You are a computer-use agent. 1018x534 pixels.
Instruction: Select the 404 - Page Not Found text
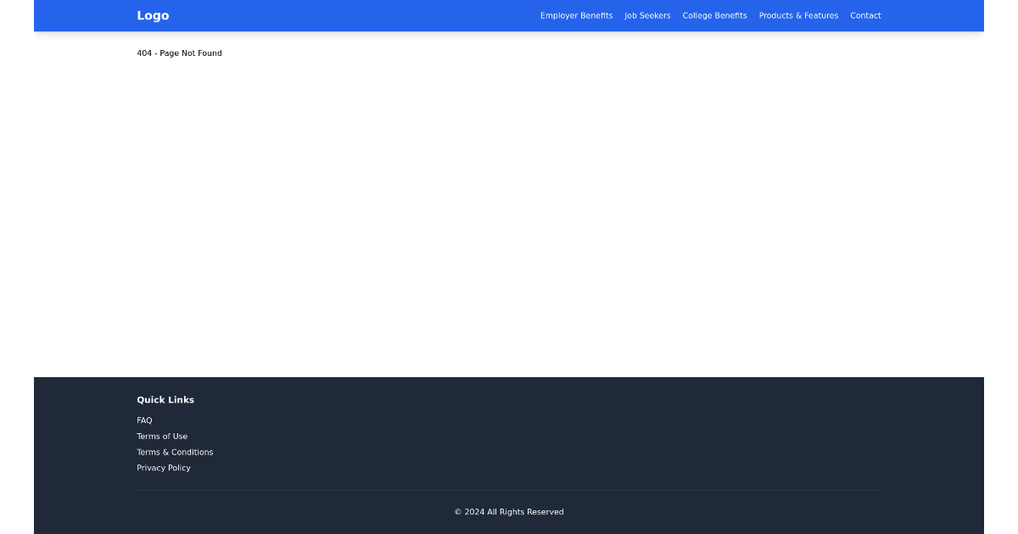(179, 53)
